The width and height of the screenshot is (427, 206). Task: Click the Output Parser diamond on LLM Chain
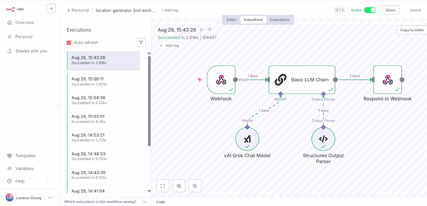click(x=323, y=94)
